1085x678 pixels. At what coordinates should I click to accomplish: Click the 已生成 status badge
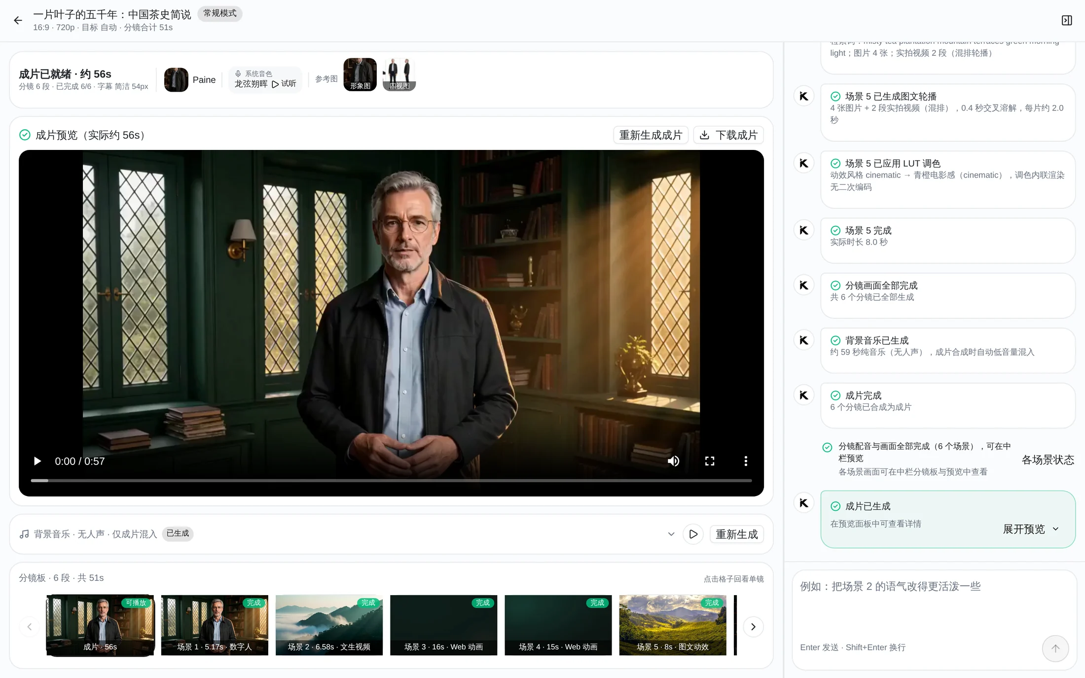coord(178,534)
